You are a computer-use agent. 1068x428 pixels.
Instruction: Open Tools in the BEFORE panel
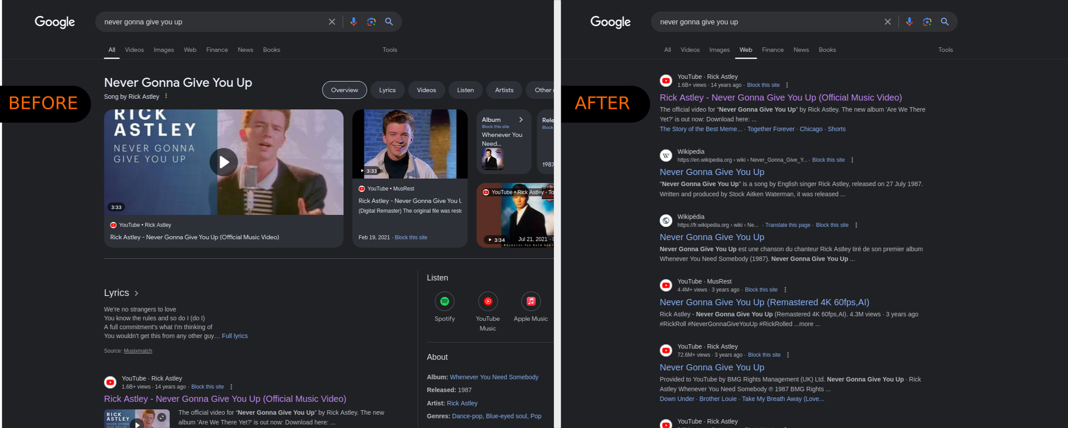click(390, 50)
